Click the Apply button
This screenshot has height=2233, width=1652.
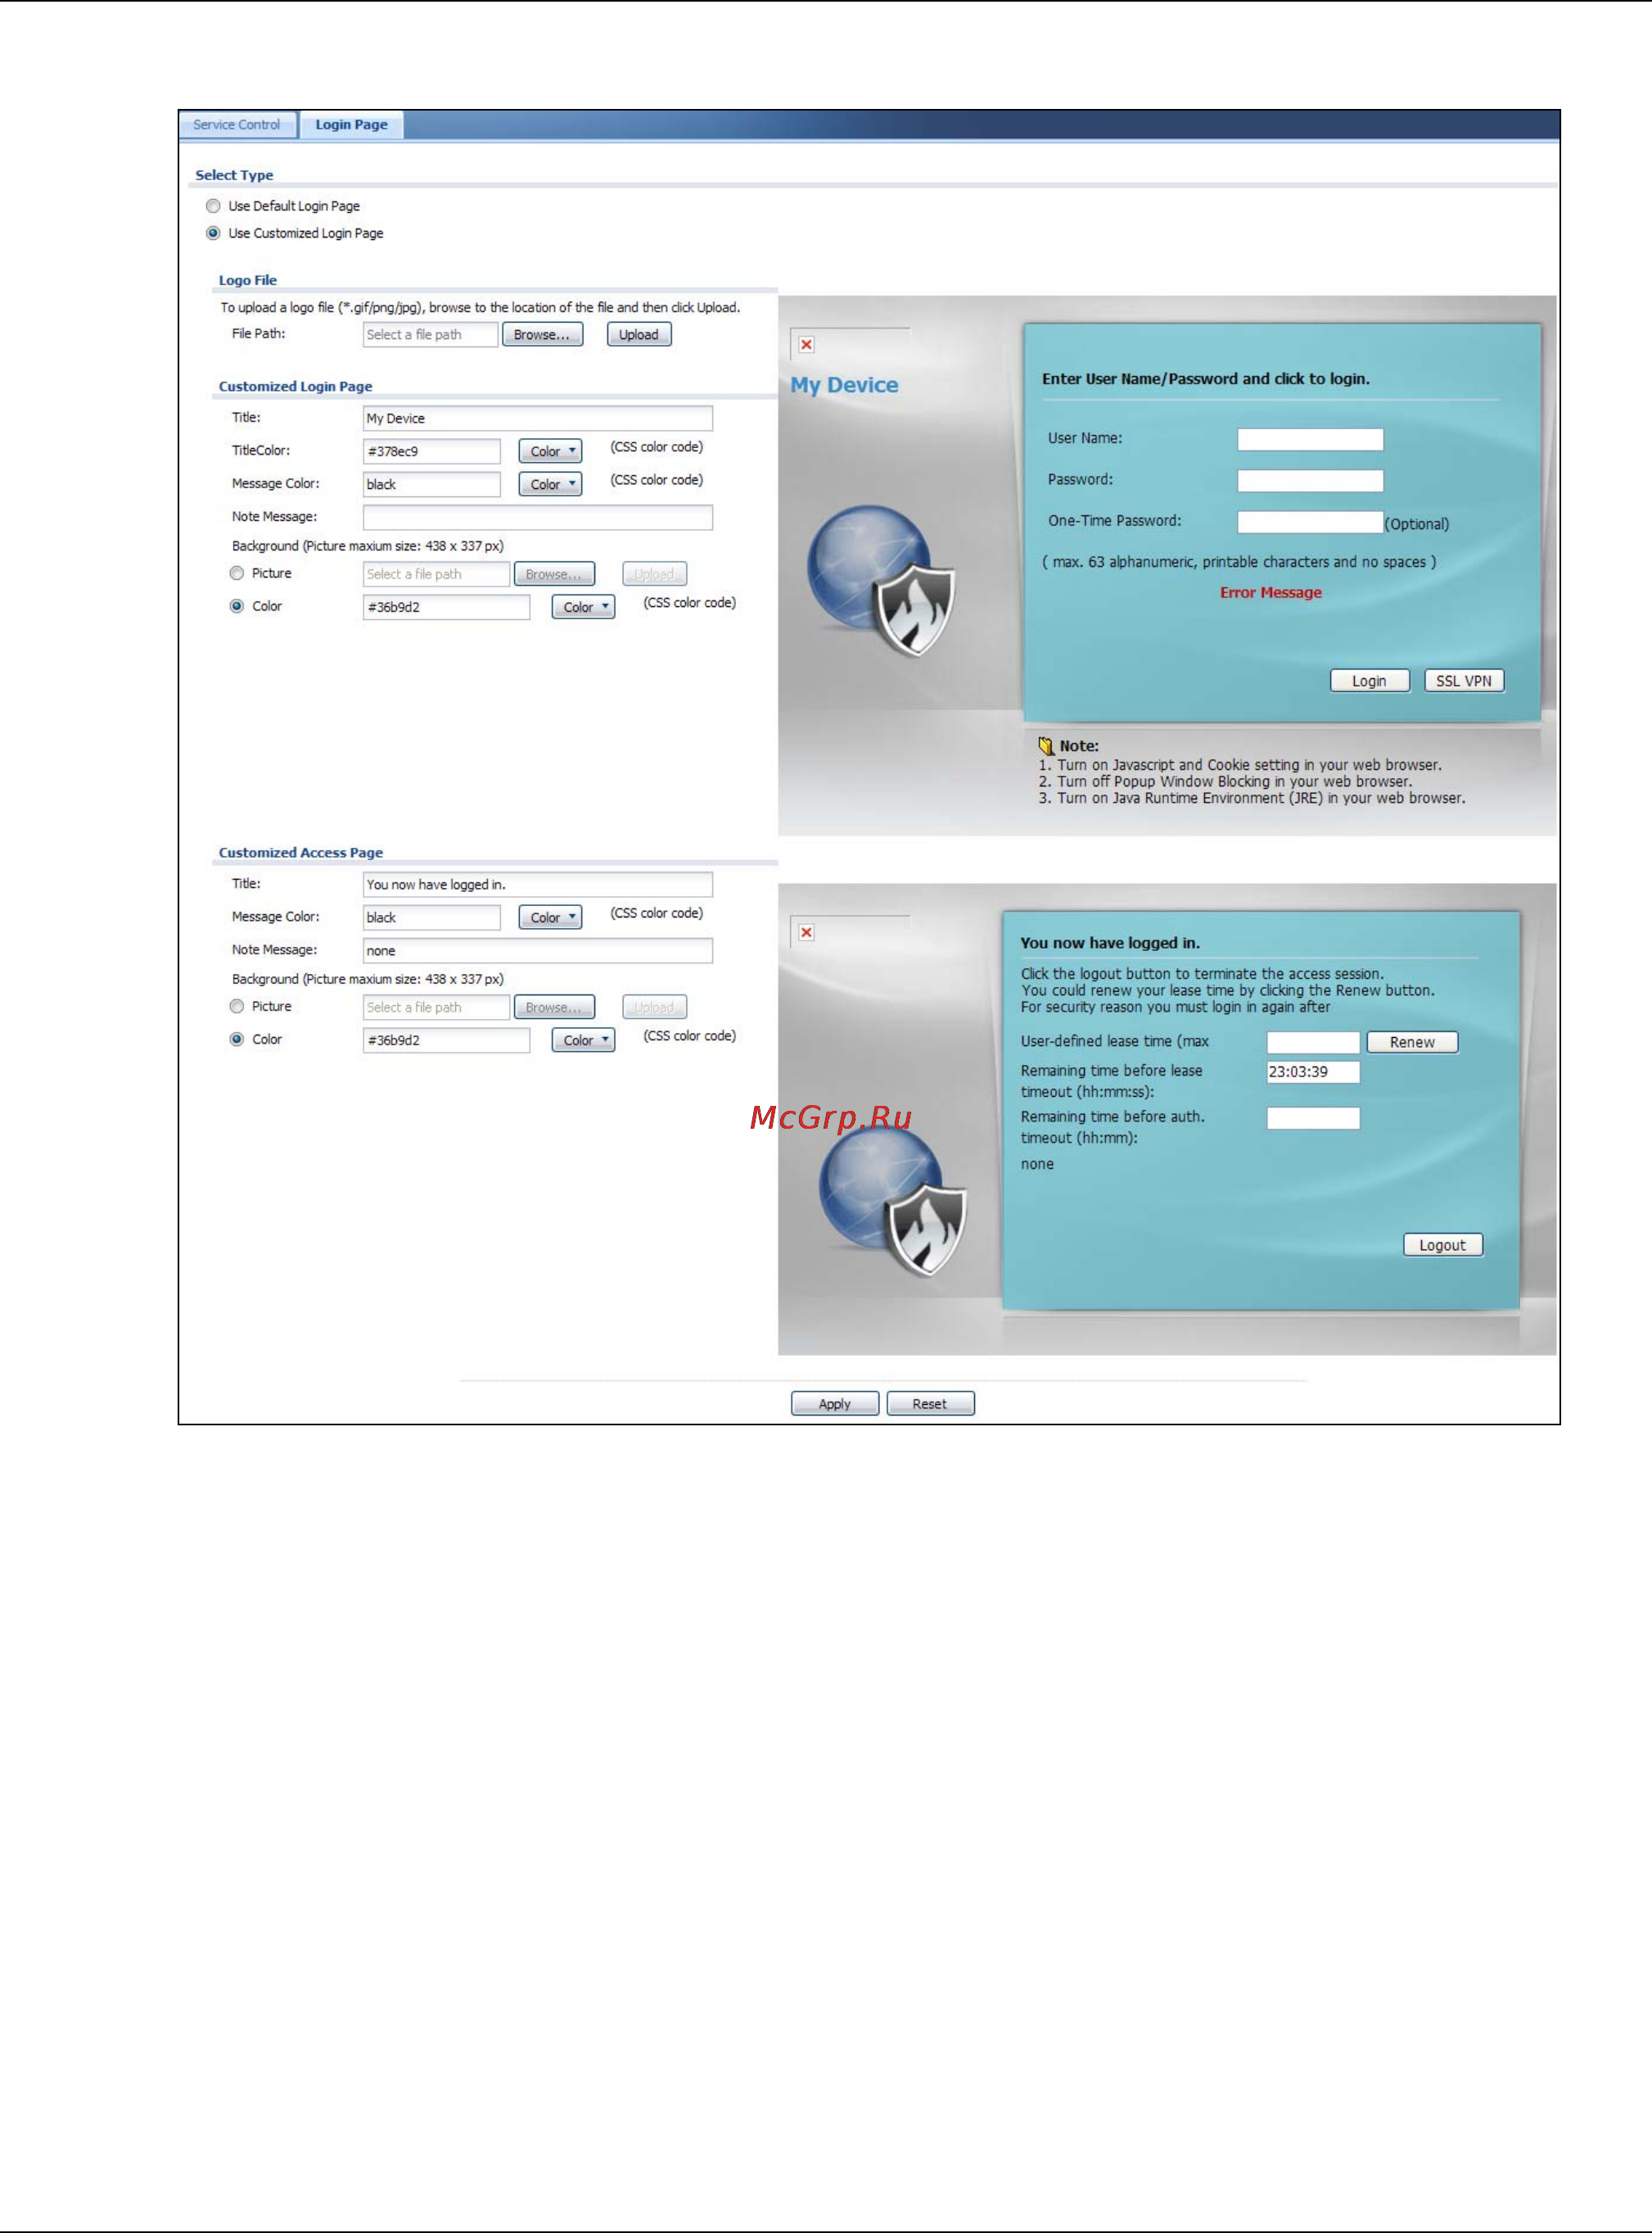[835, 1404]
